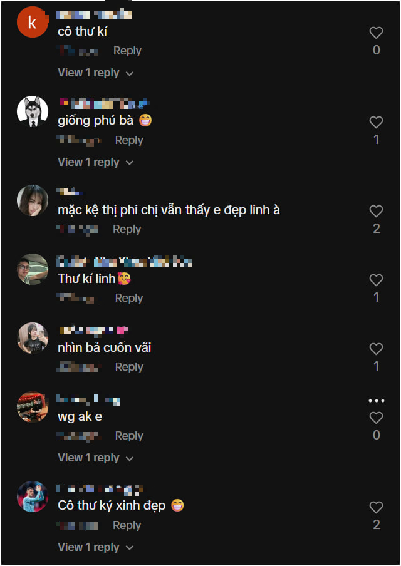Reply to the "Thư kí linh" comment

tap(129, 298)
